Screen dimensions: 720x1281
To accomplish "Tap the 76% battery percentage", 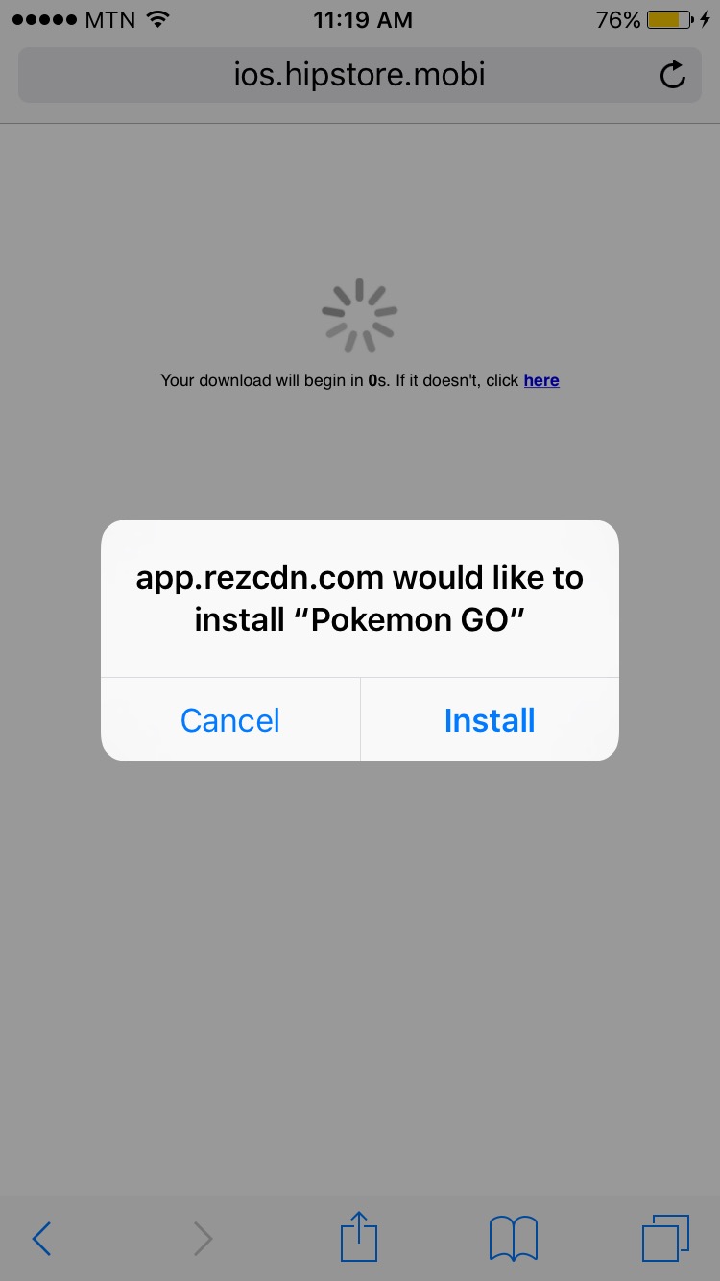I will [x=618, y=19].
